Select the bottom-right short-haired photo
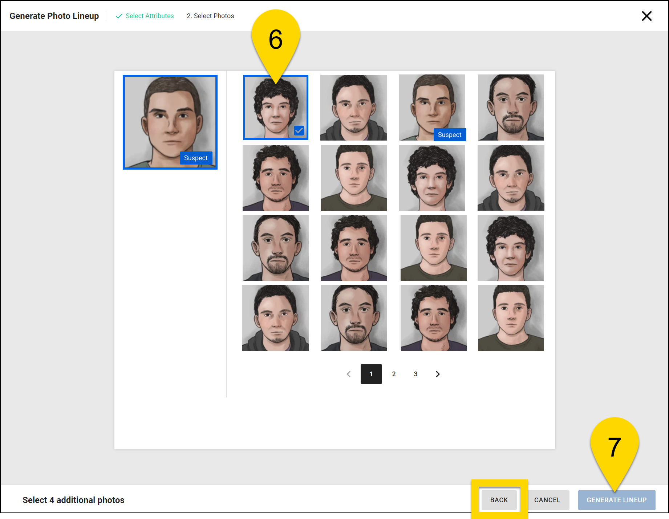669x519 pixels. coord(511,318)
